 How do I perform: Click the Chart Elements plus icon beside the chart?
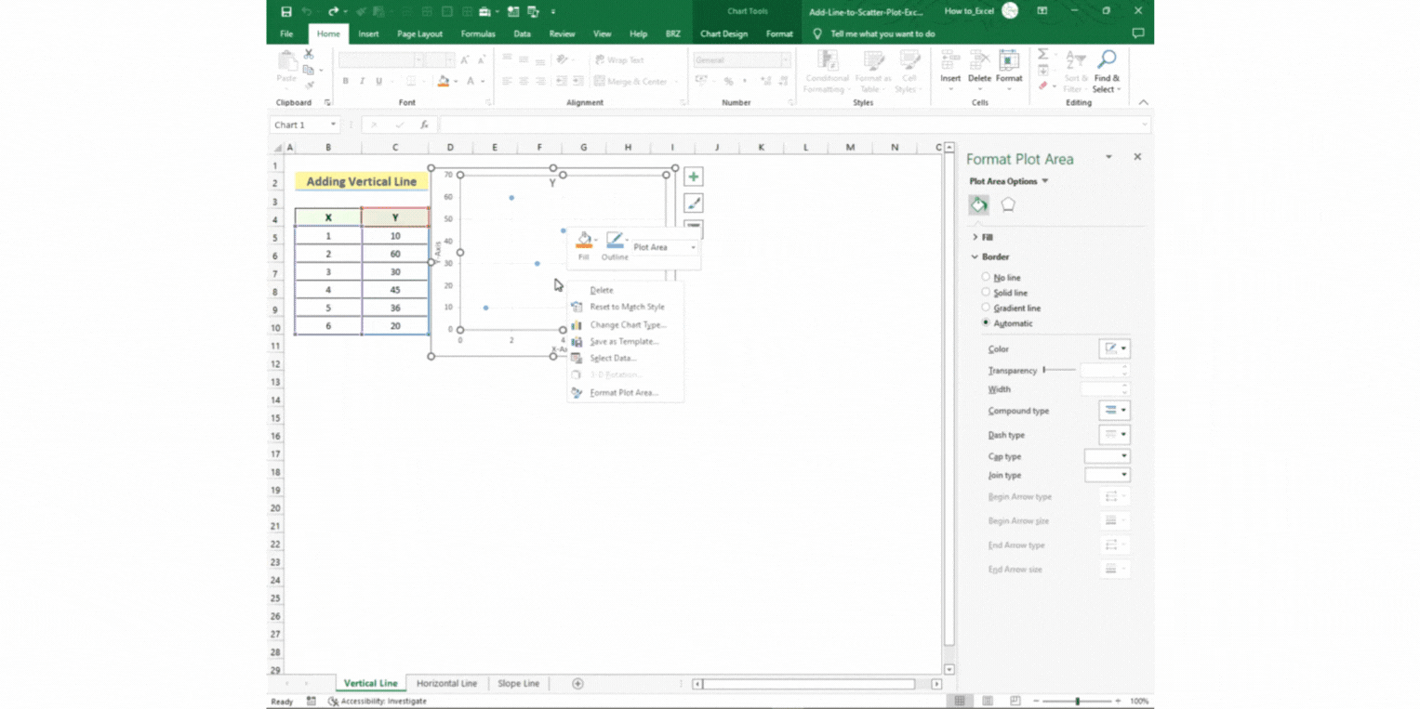click(x=692, y=176)
